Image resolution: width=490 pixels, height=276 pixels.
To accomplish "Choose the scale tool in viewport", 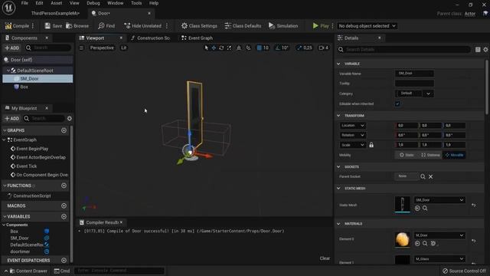I will point(229,48).
